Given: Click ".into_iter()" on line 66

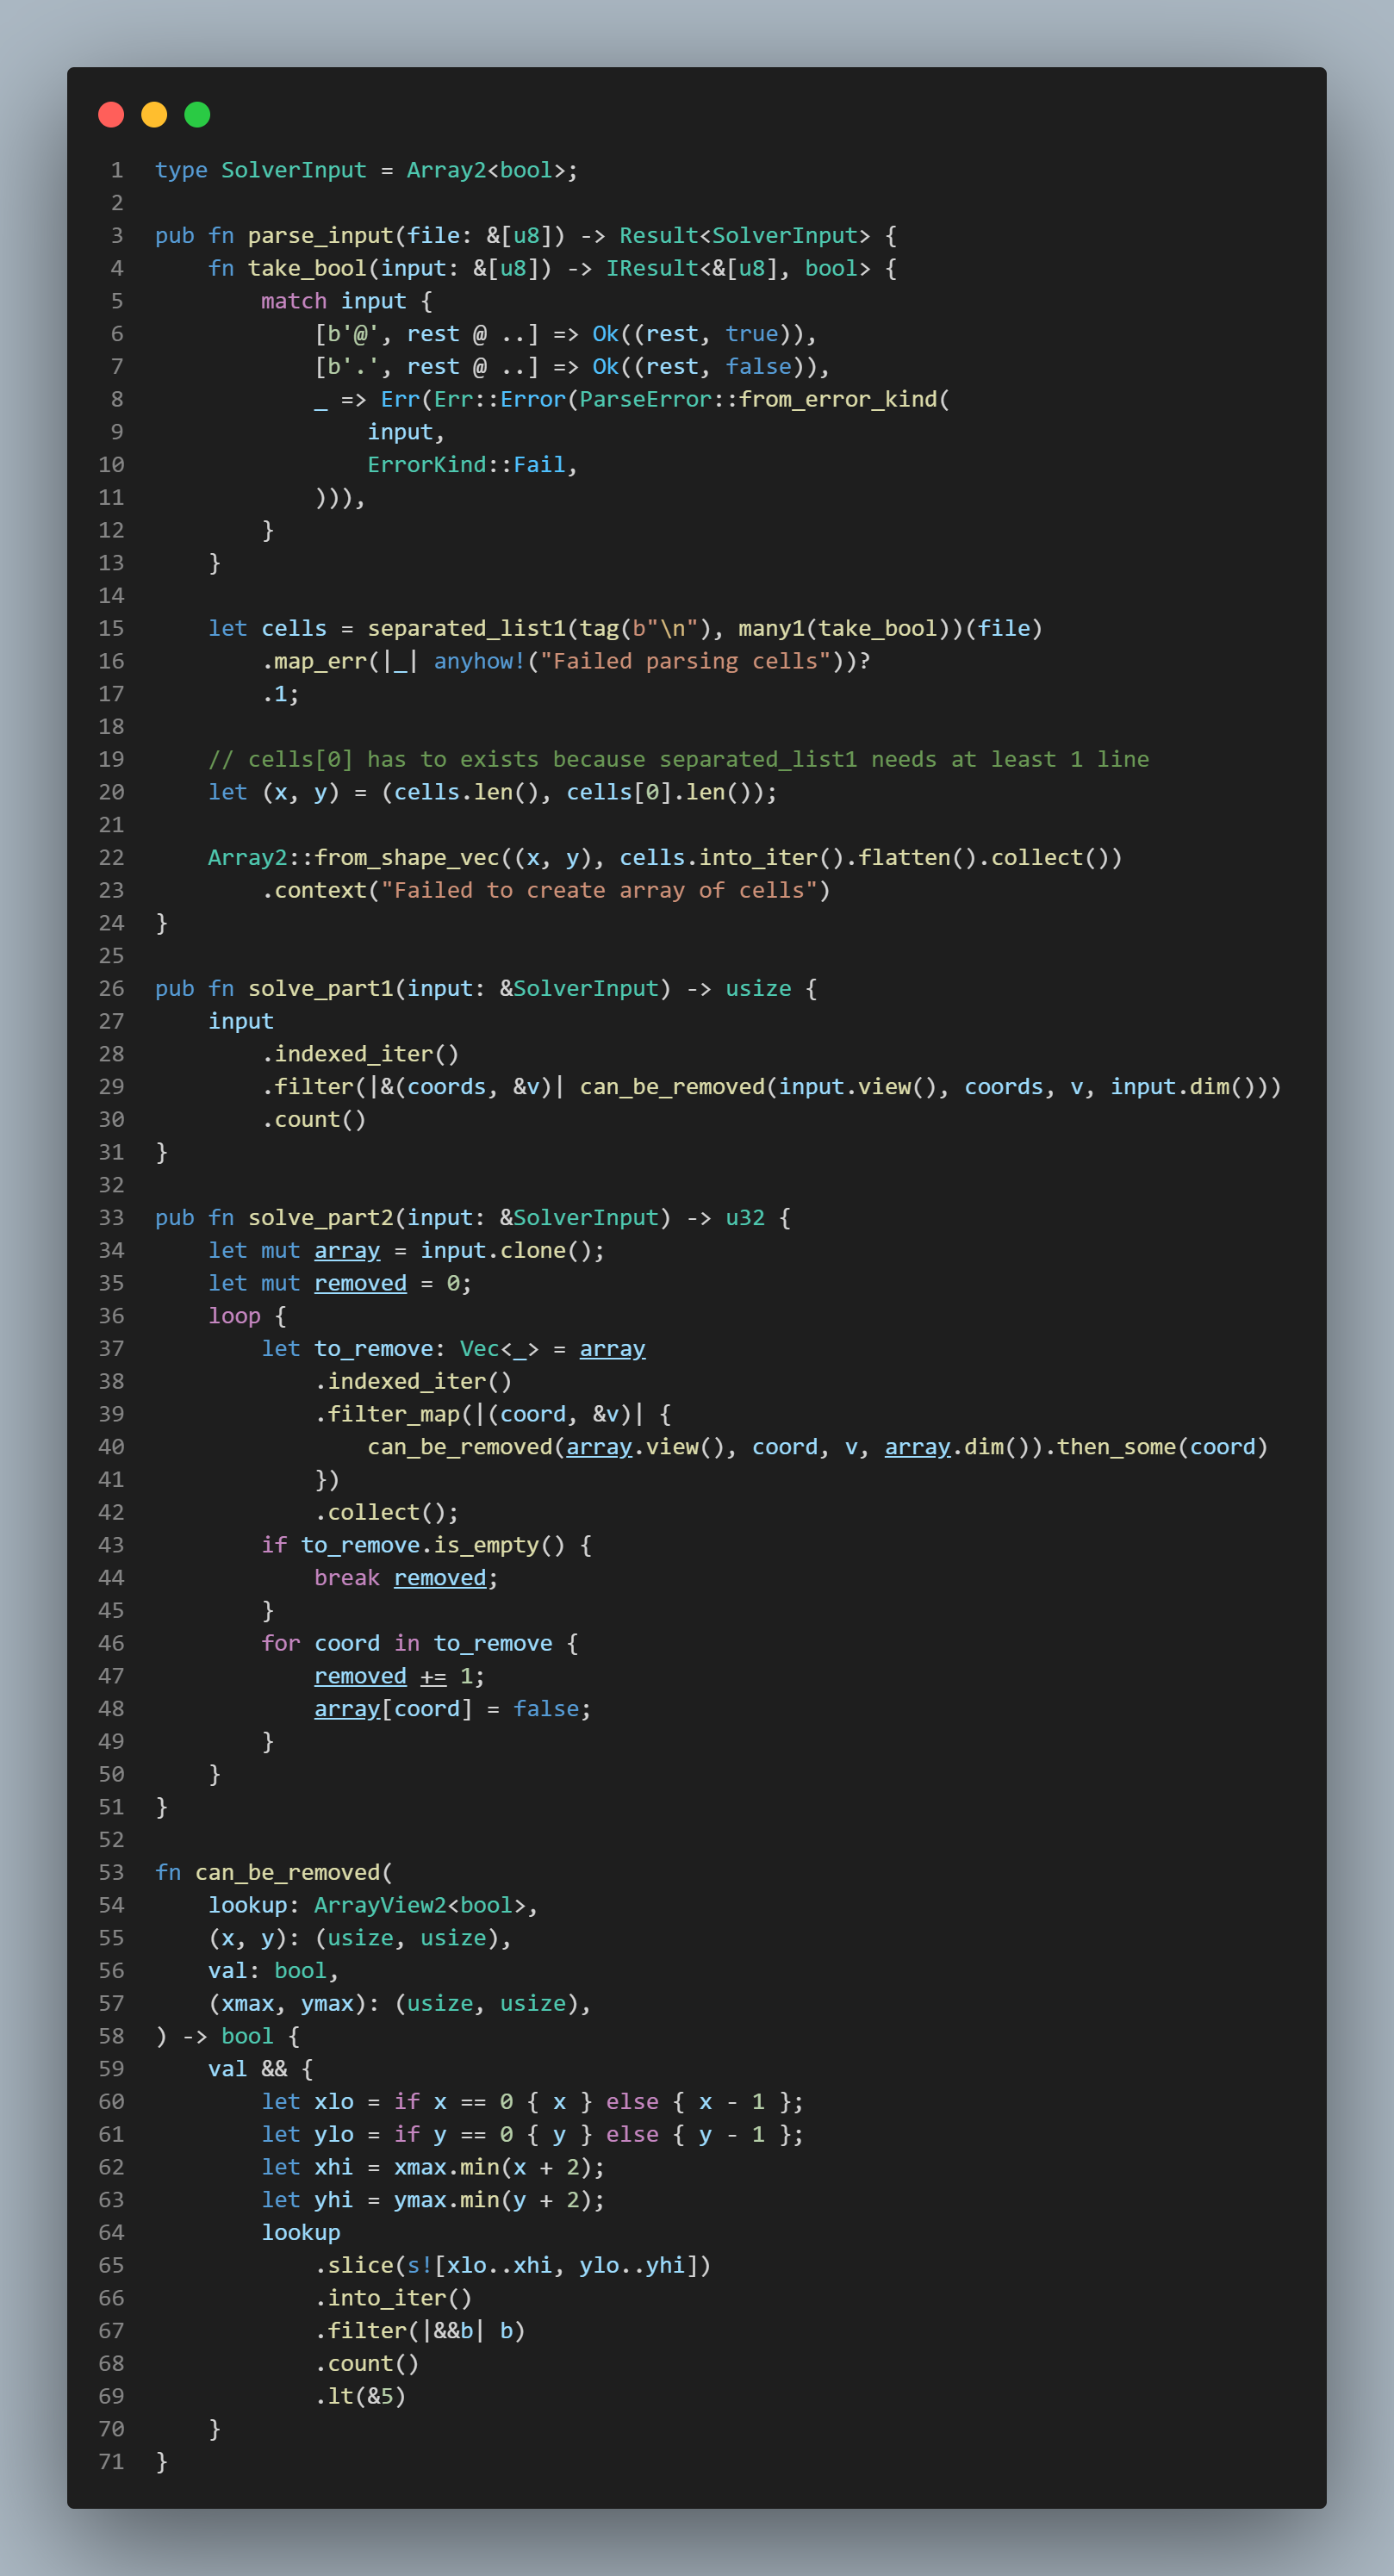Looking at the screenshot, I should 394,2299.
